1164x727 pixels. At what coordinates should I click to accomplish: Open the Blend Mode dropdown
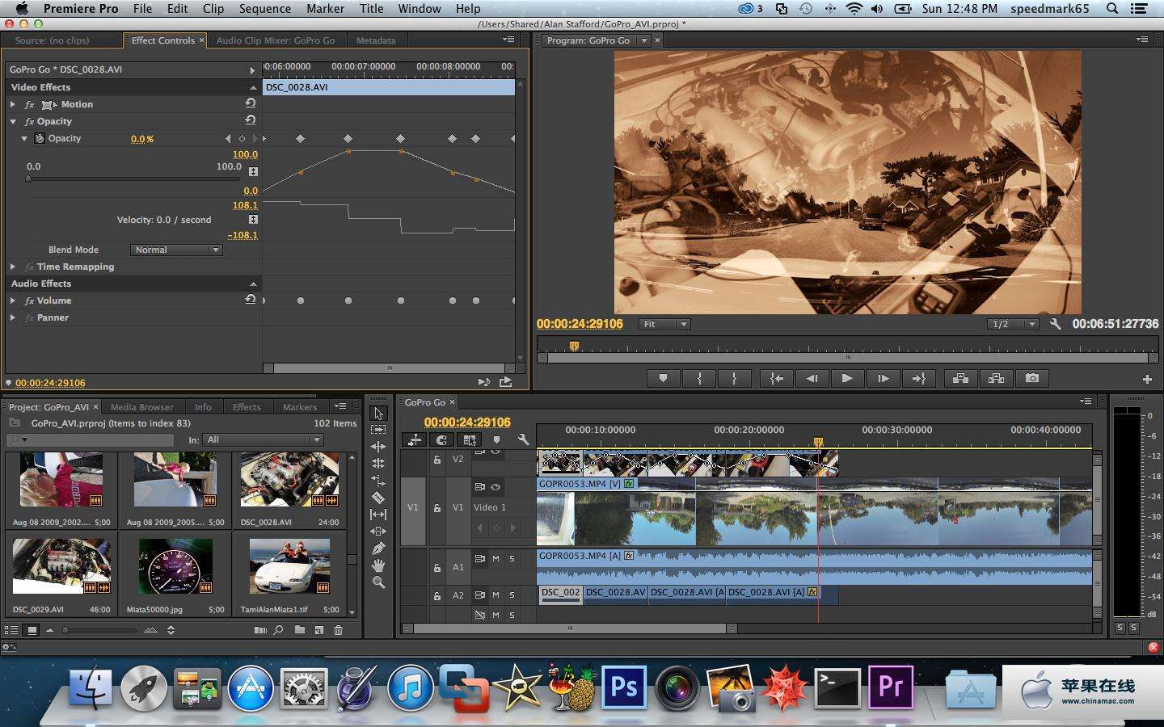pyautogui.click(x=175, y=250)
